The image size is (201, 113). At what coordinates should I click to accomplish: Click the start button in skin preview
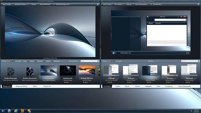[114, 53]
